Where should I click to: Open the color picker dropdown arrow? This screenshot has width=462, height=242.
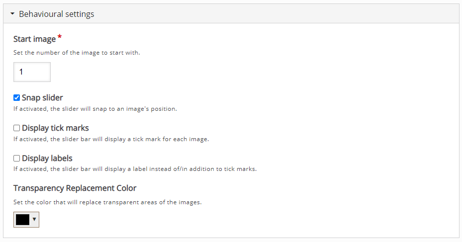click(34, 220)
